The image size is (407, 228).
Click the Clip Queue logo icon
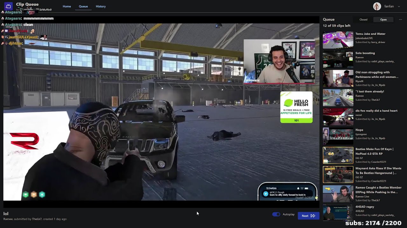click(x=8, y=6)
